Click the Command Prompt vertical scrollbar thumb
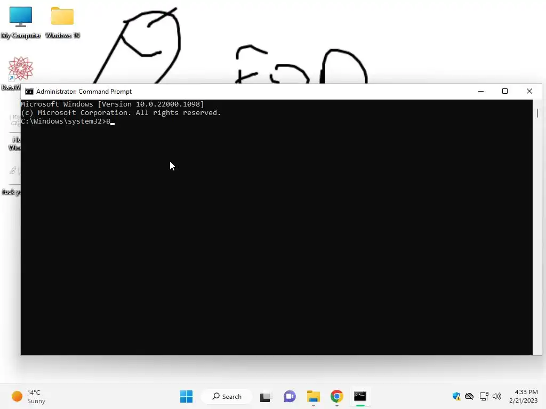Screen dimensions: 546x409 coord(537,113)
